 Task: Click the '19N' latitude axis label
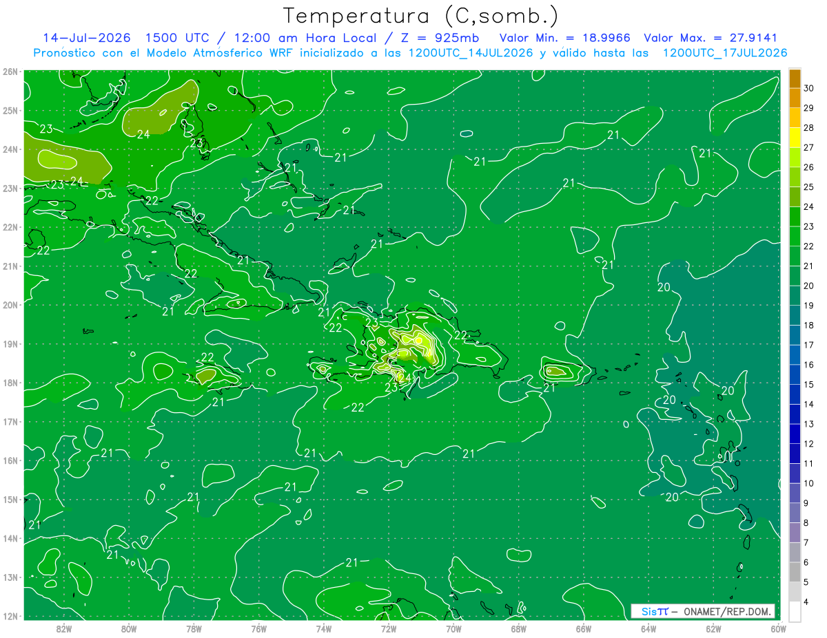[x=11, y=344]
